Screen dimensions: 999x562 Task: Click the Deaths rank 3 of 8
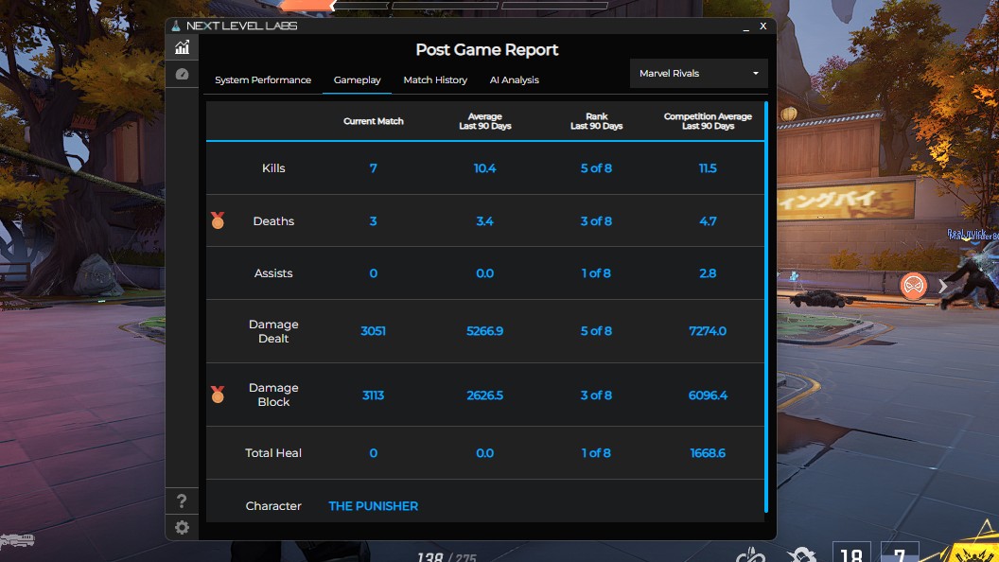click(596, 221)
